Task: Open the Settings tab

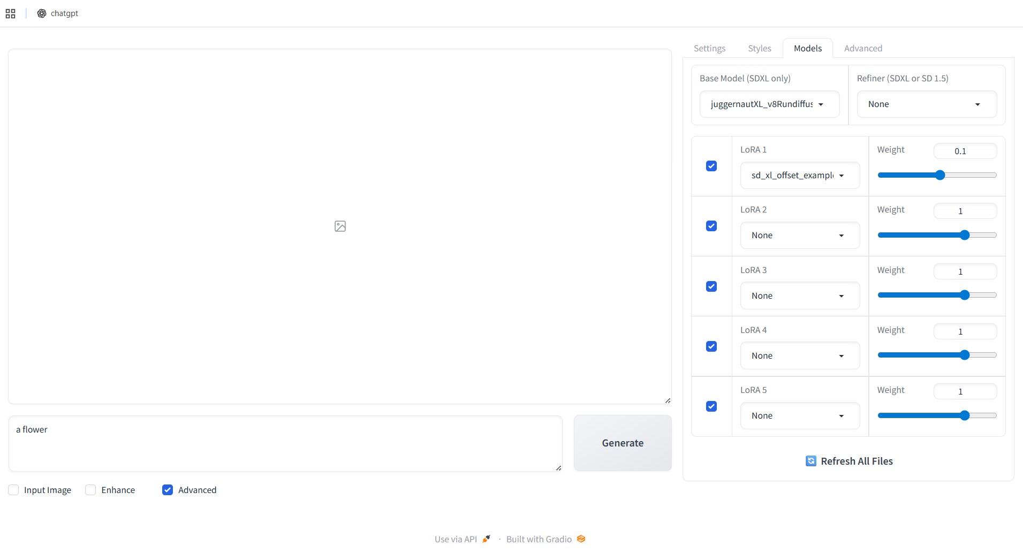Action: (709, 48)
